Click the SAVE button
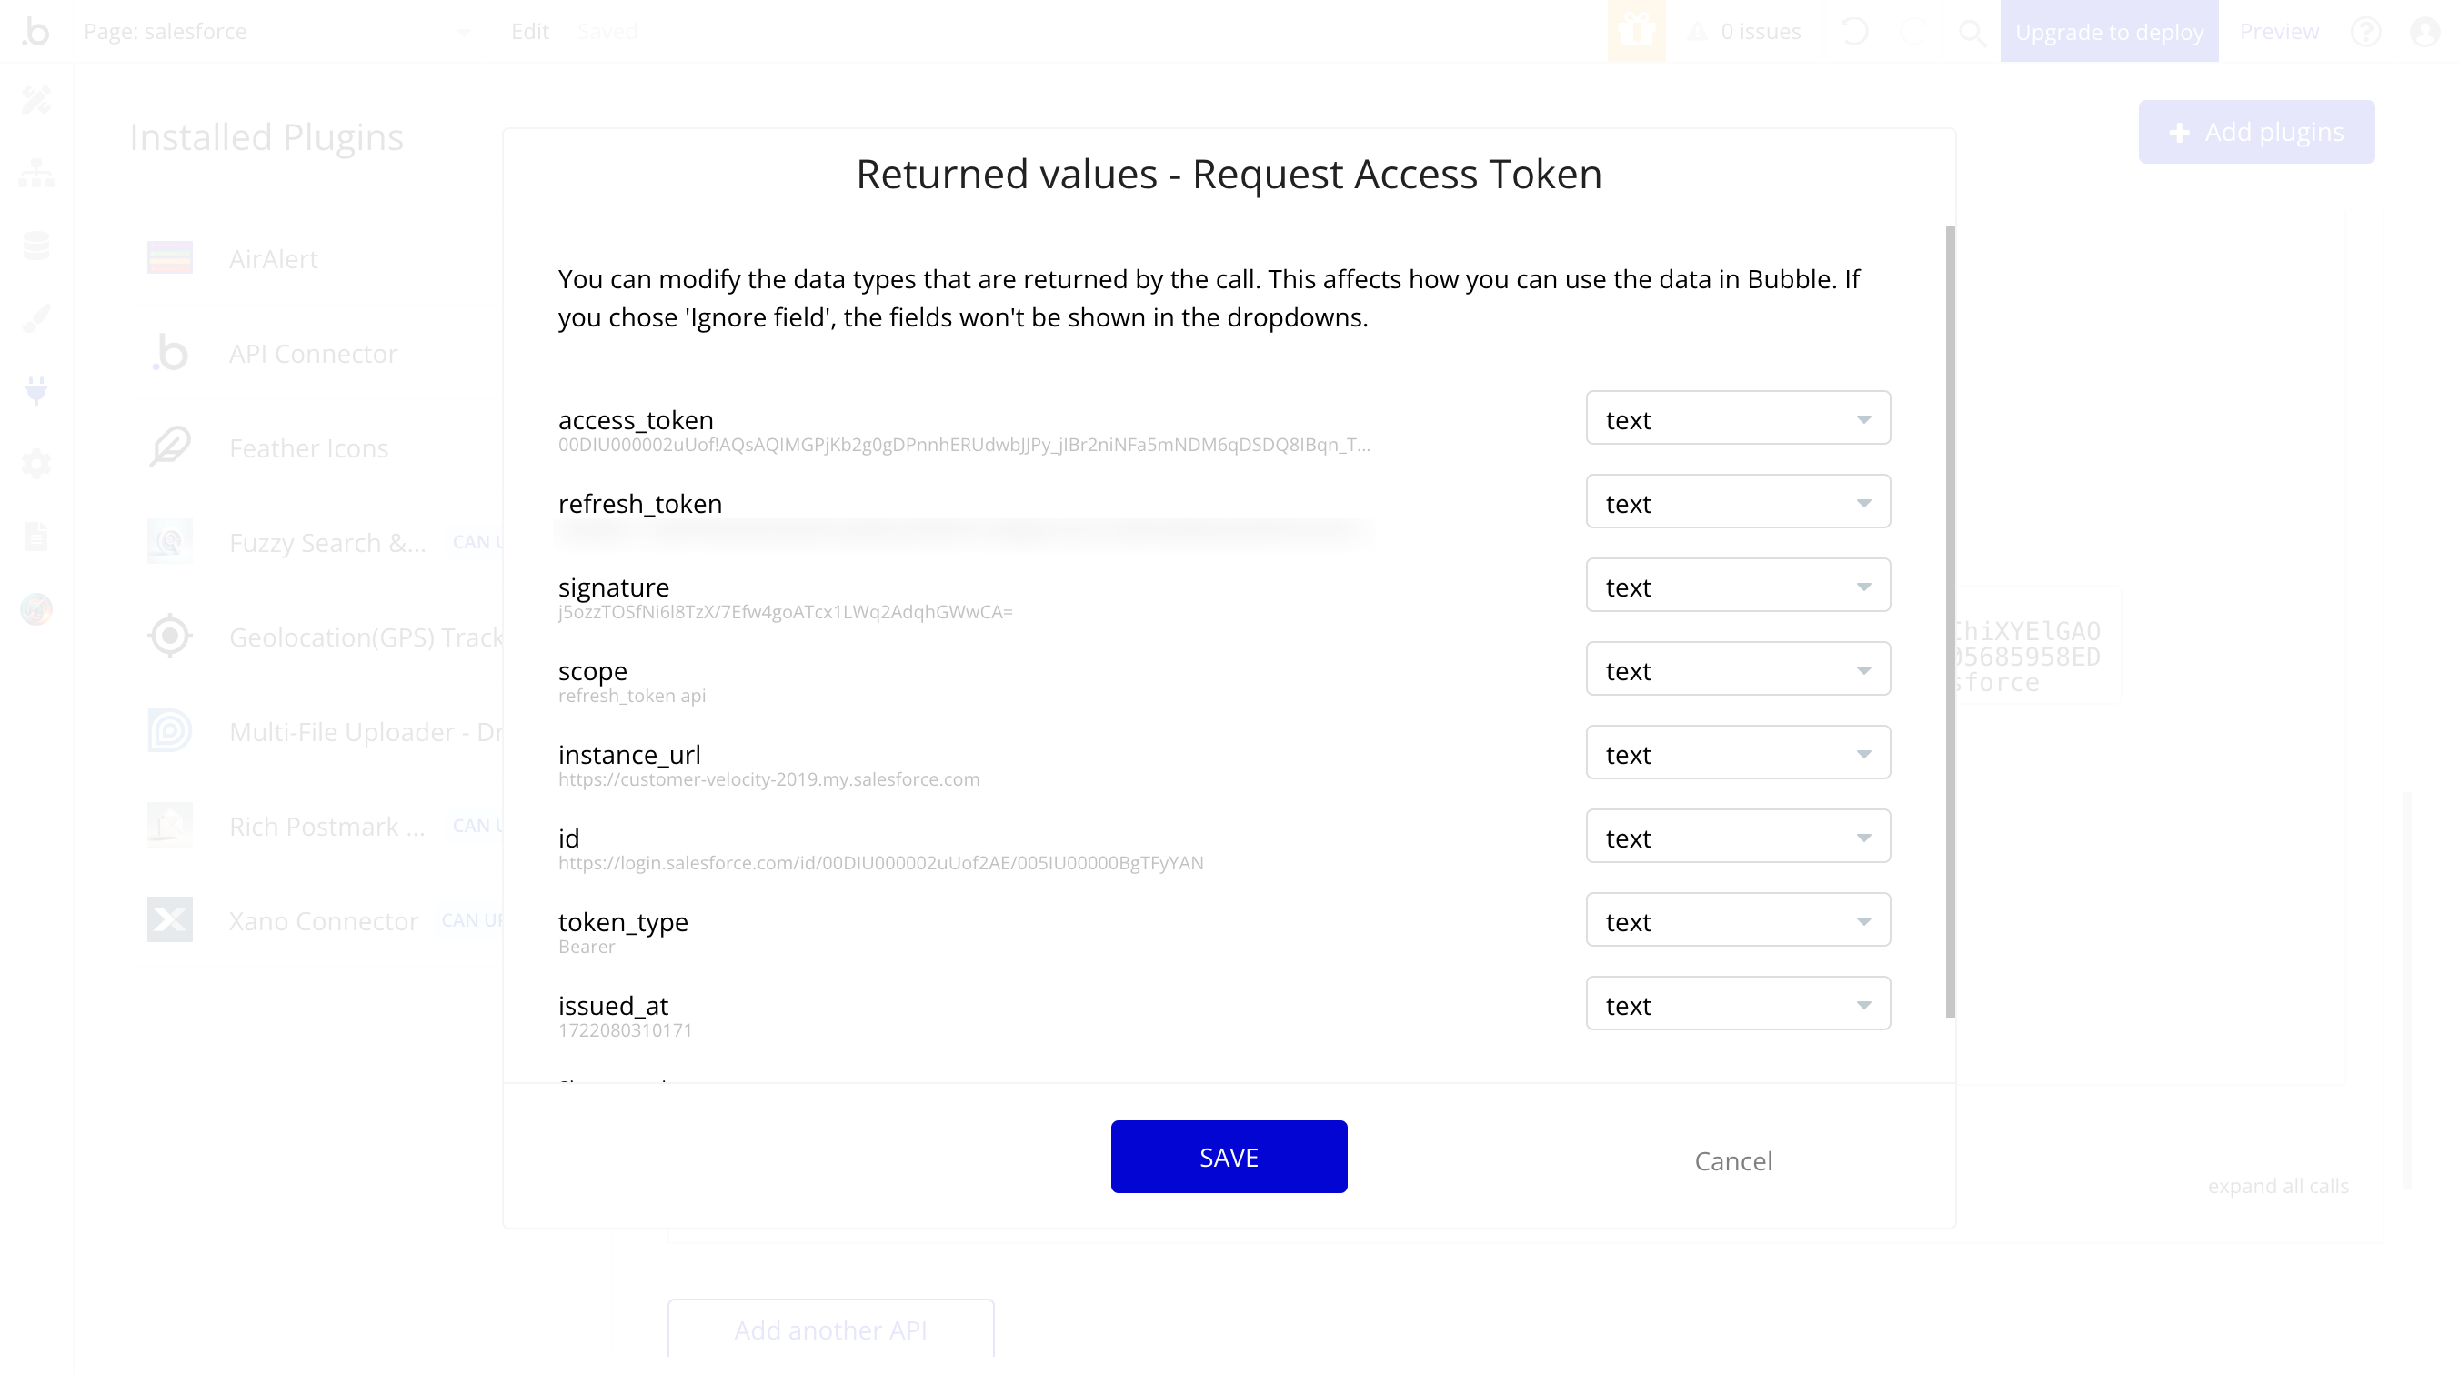 coord(1229,1156)
